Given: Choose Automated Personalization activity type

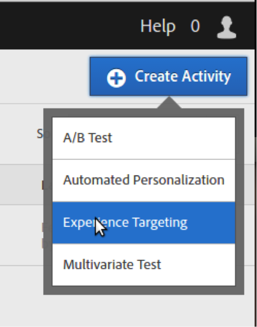Looking at the screenshot, I should click(x=144, y=181).
